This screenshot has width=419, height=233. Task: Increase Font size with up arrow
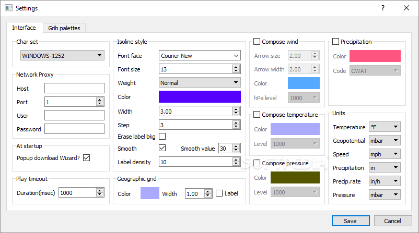click(x=236, y=67)
